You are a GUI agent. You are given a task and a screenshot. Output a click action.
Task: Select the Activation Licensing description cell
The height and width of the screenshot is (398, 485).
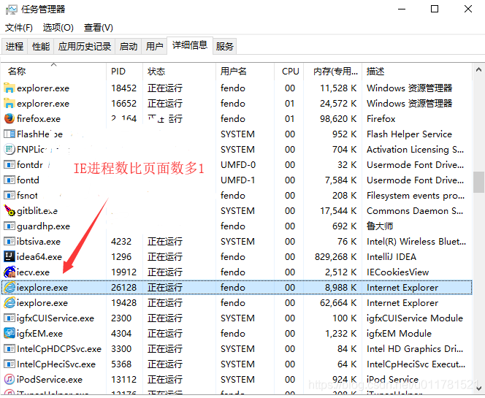pos(415,150)
